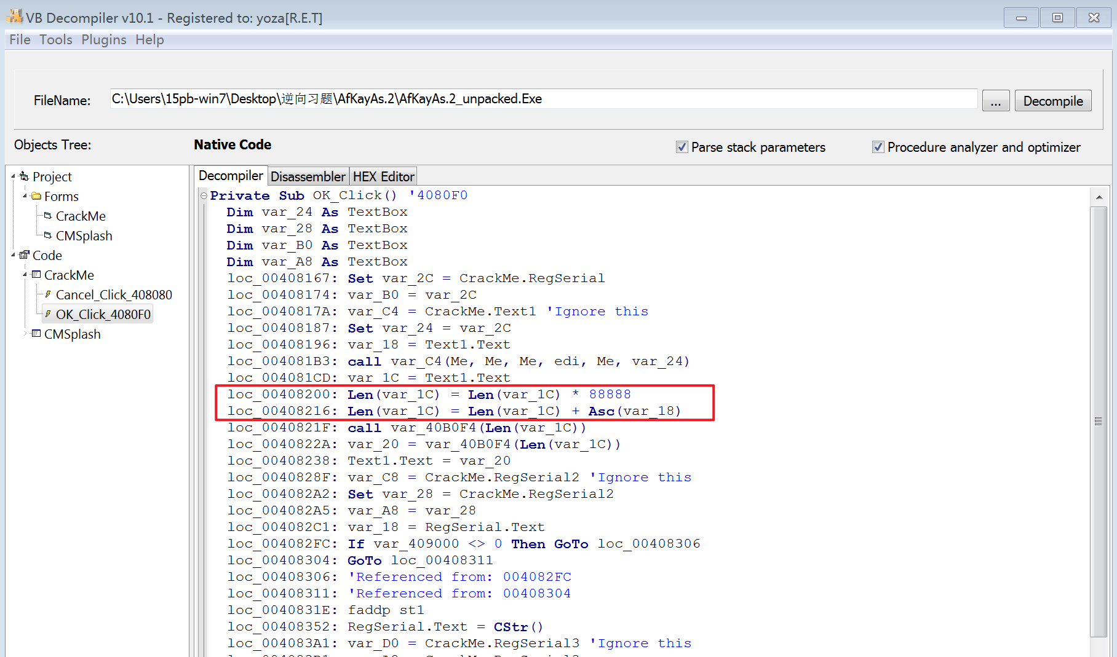Click the browse '...' file button
Viewport: 1117px width, 657px height.
[x=996, y=101]
